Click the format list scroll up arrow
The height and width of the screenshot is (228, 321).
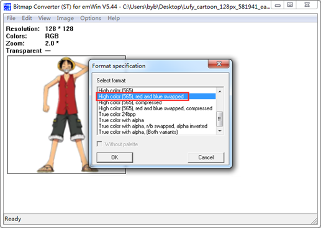[x=220, y=91]
